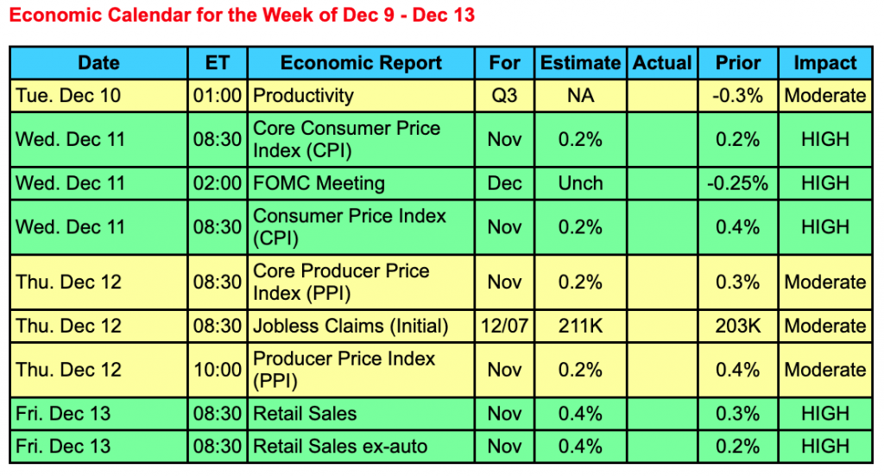Select the "ET" column header
This screenshot has height=476, width=884.
[x=217, y=63]
